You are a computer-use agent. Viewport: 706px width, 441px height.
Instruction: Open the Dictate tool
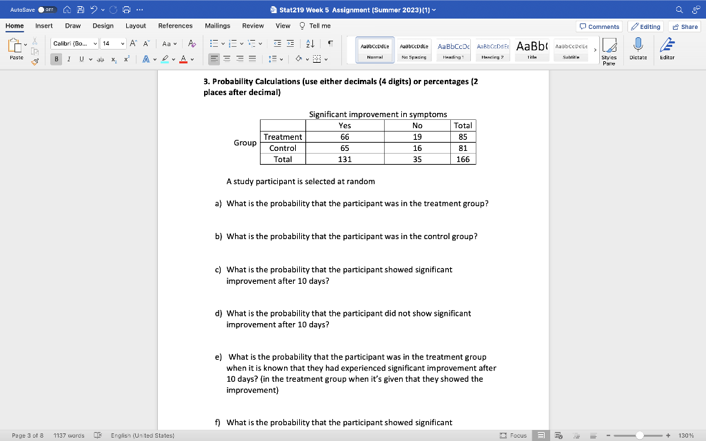[x=638, y=50]
